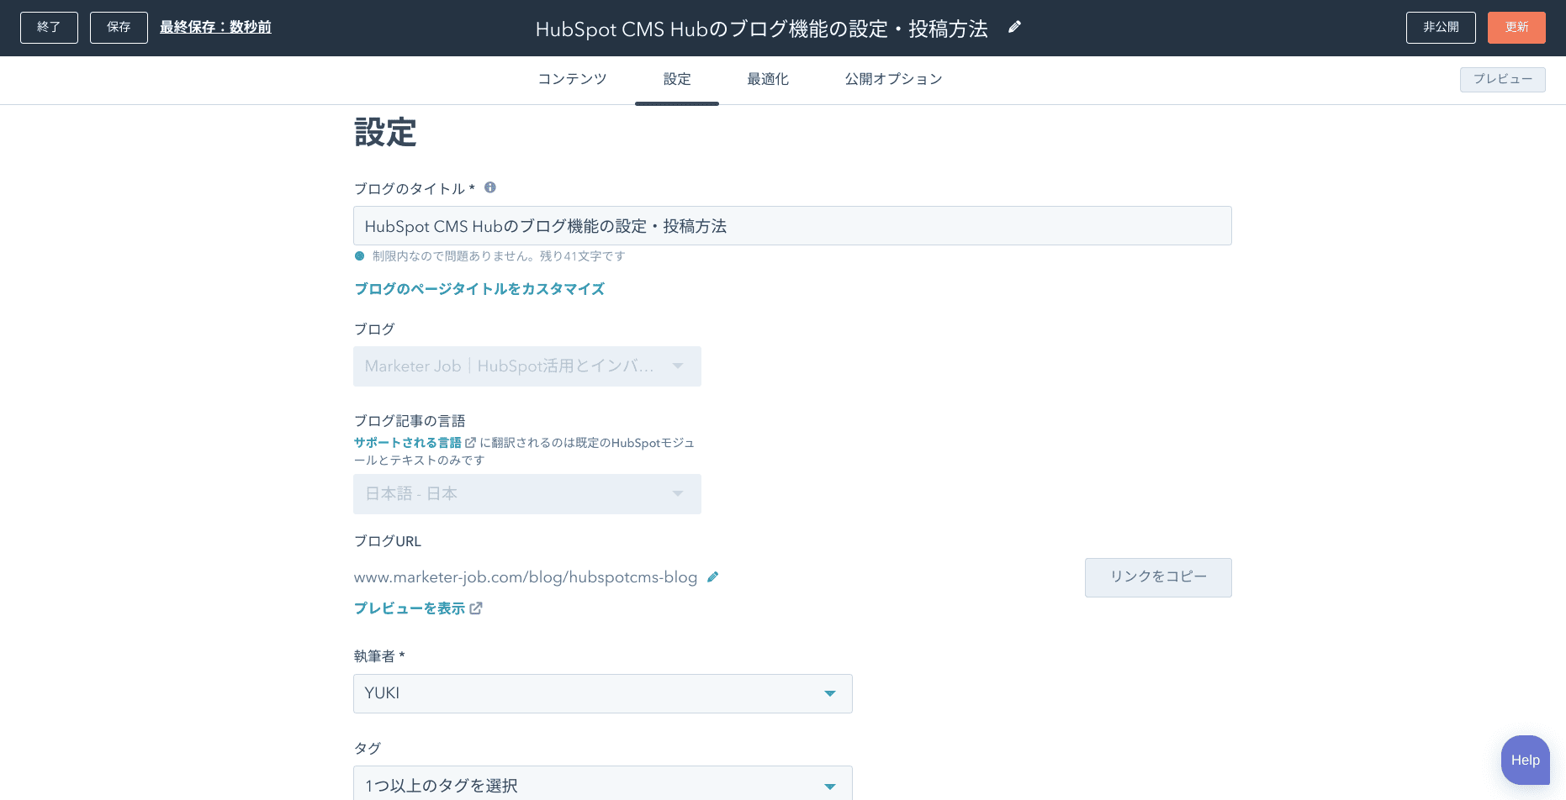The width and height of the screenshot is (1566, 800).
Task: Click the 終了 exit button
Action: (x=49, y=28)
